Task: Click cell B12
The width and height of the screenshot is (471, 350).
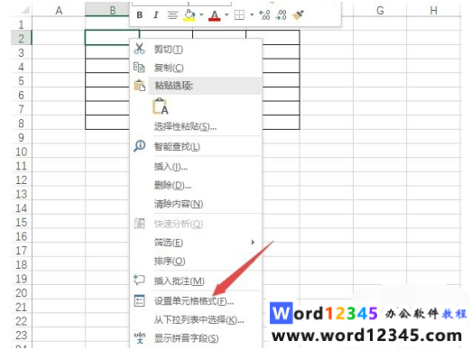Action: pyautogui.click(x=107, y=180)
